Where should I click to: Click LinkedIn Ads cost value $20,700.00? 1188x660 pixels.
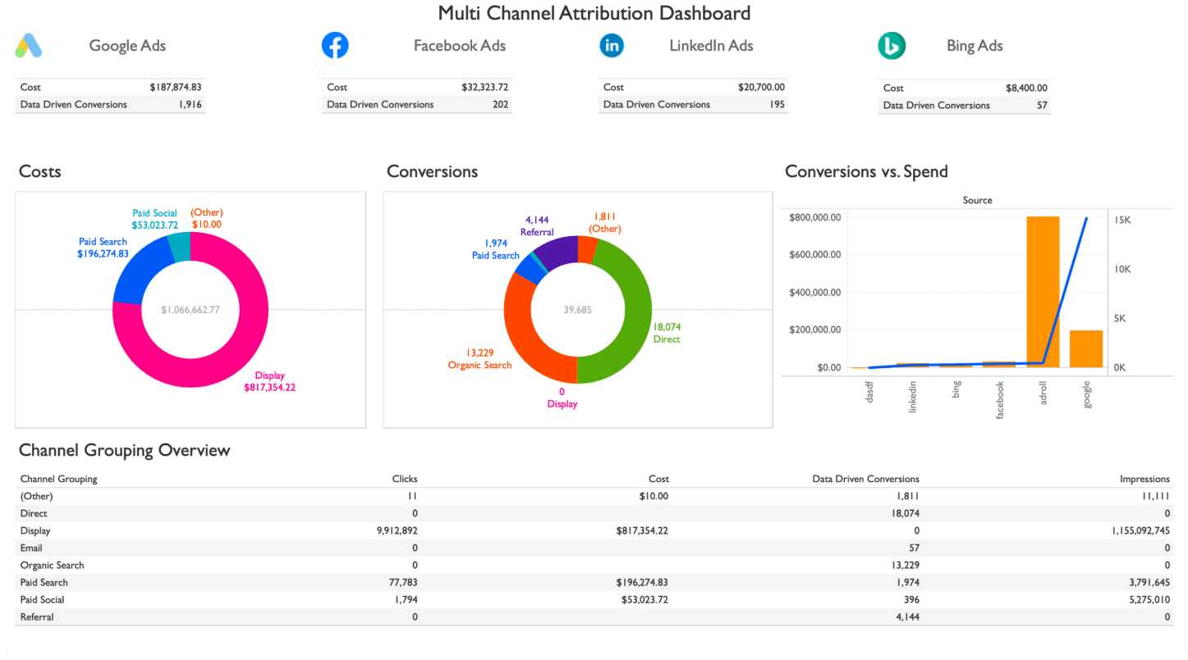pyautogui.click(x=761, y=87)
